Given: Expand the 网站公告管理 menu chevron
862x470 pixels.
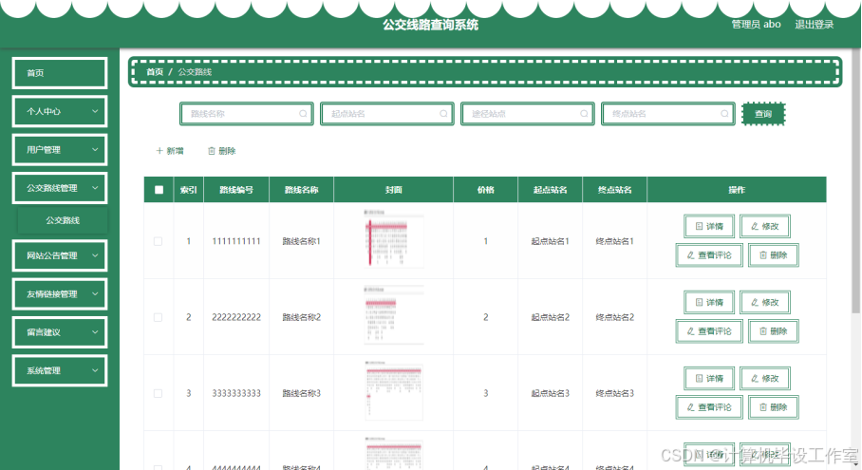Looking at the screenshot, I should [x=95, y=255].
